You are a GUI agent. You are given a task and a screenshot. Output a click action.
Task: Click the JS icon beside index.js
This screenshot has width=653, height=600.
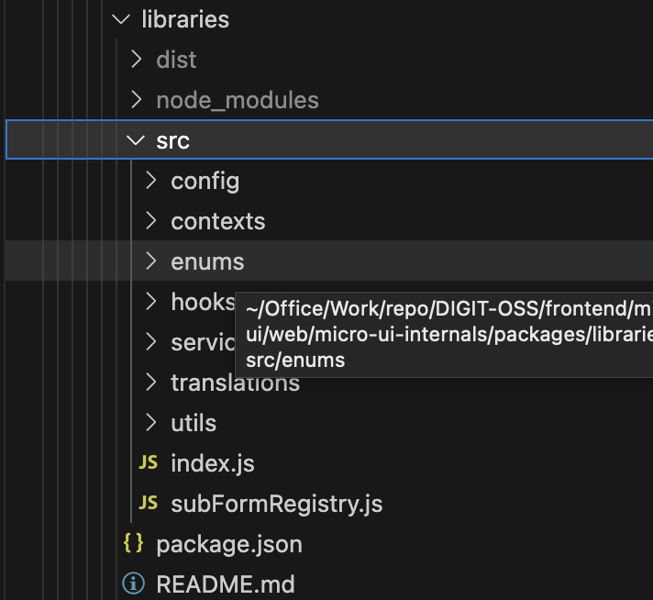[x=148, y=463]
